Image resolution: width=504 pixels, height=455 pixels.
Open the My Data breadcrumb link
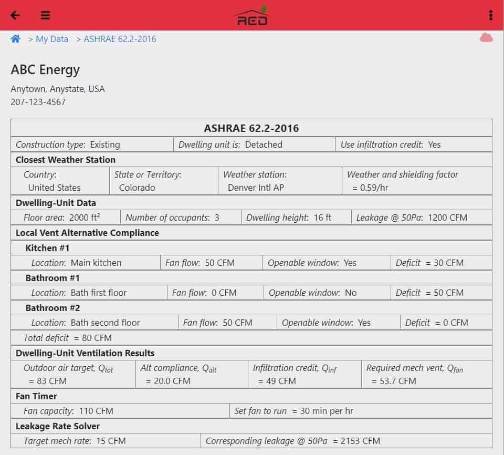(52, 39)
